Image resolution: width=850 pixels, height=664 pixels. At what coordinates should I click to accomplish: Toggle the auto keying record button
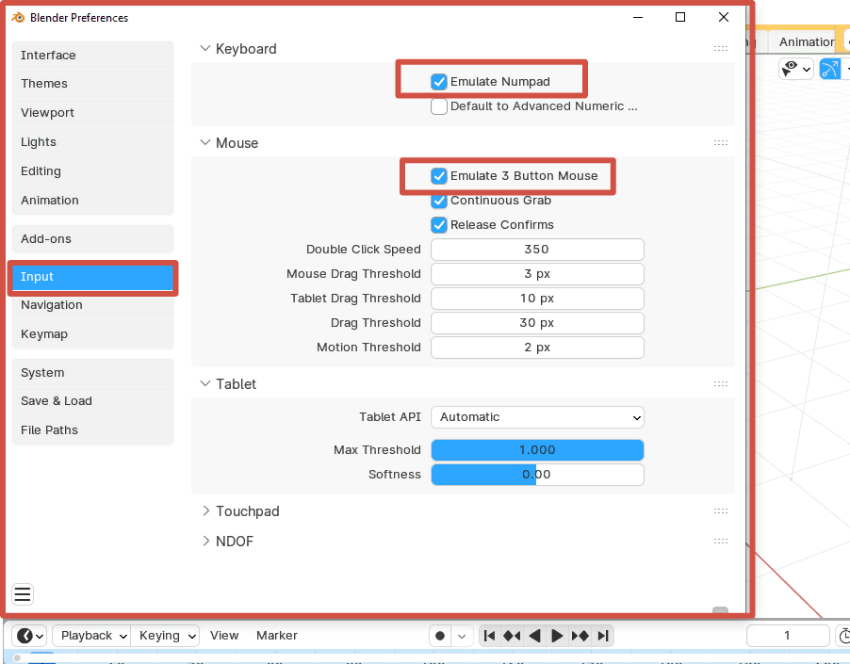(440, 636)
